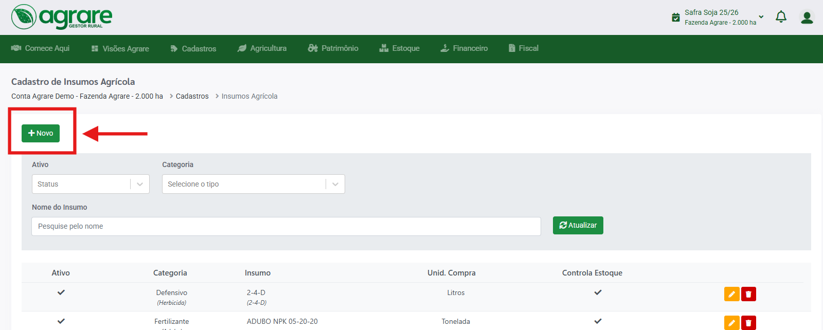The width and height of the screenshot is (823, 330).
Task: Click the Litros unit cell
Action: point(456,292)
